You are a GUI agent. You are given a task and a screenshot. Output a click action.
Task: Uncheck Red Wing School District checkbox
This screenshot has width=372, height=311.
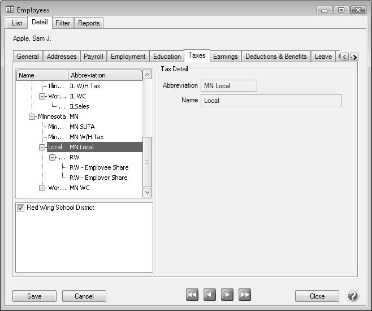21,208
